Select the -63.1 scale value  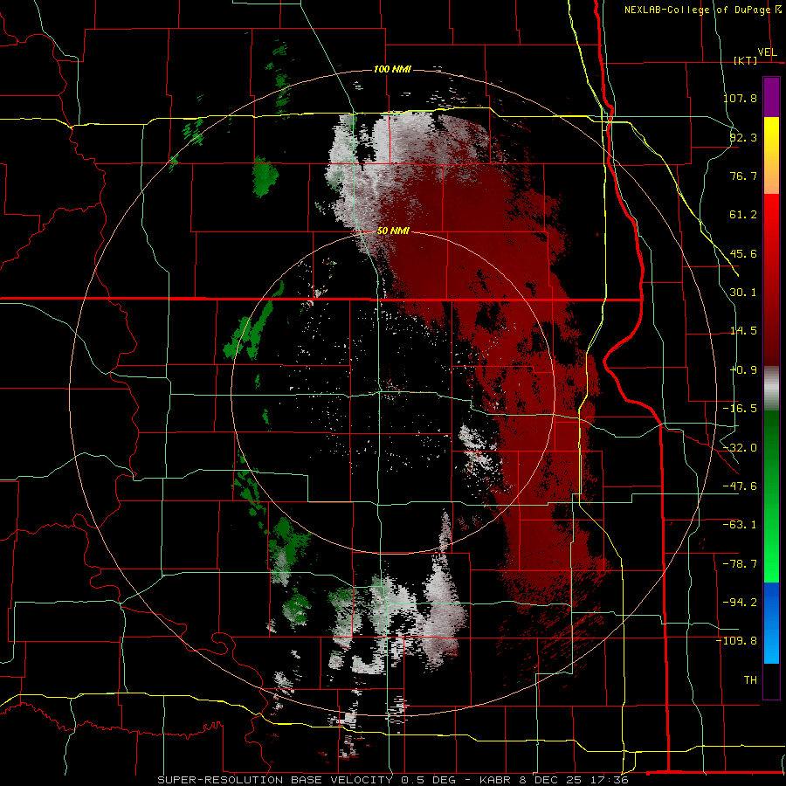pyautogui.click(x=741, y=525)
